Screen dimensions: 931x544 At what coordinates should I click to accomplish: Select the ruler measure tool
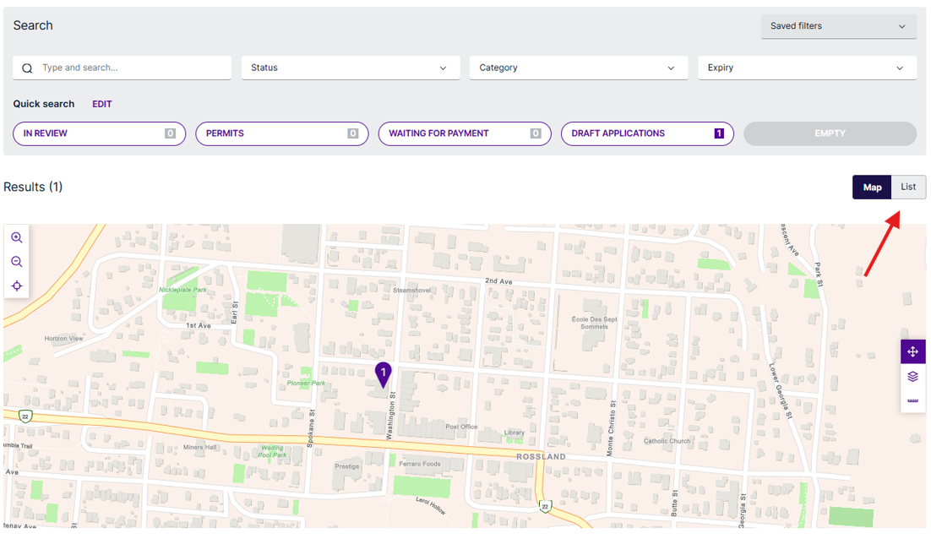[912, 400]
